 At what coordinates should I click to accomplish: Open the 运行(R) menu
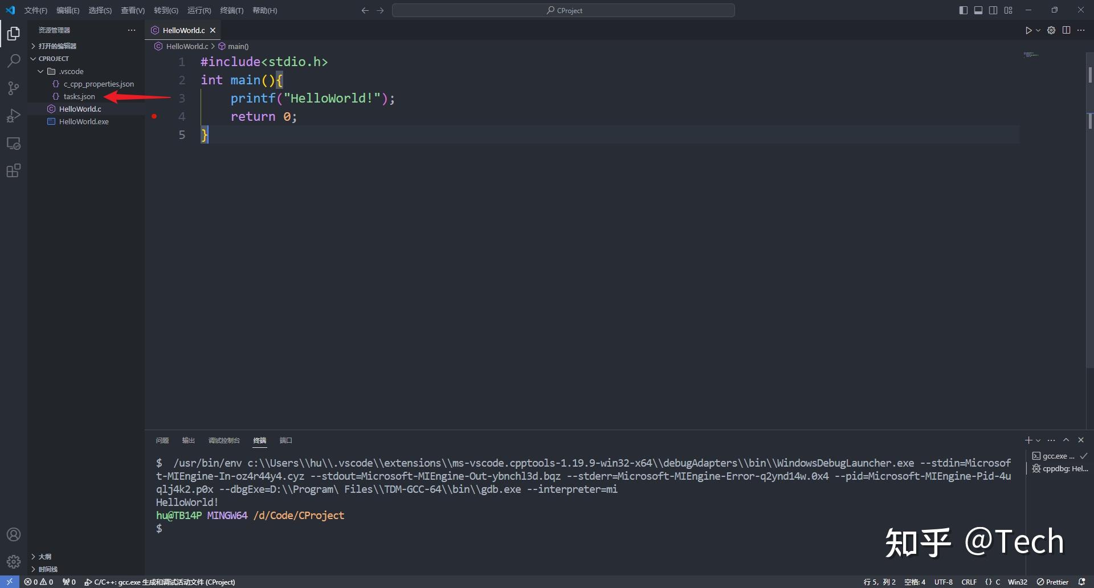pyautogui.click(x=198, y=10)
